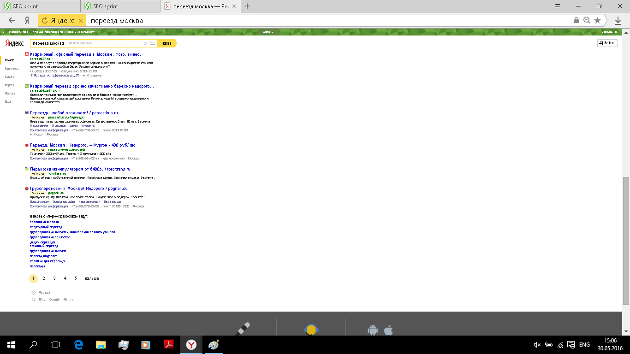Open a new tab with the plus button
Image resolution: width=630 pixels, height=354 pixels.
point(247,6)
